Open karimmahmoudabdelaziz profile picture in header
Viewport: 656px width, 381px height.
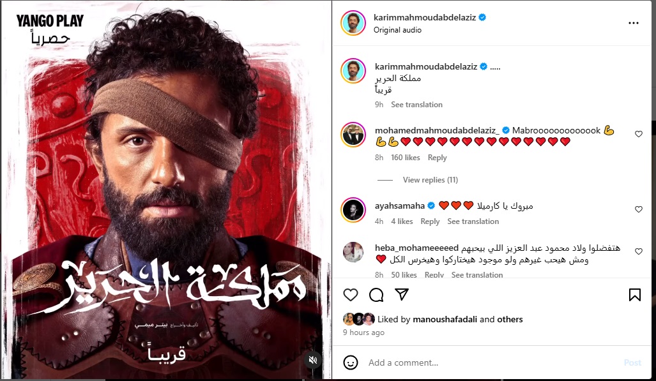point(353,23)
